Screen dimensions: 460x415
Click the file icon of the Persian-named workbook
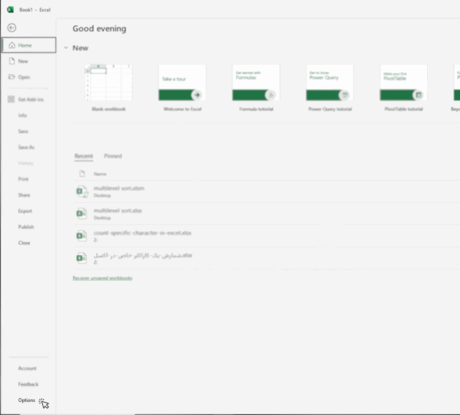pyautogui.click(x=81, y=258)
